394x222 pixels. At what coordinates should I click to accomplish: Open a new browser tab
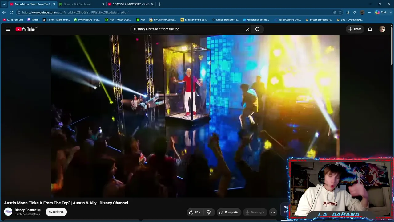click(159, 4)
